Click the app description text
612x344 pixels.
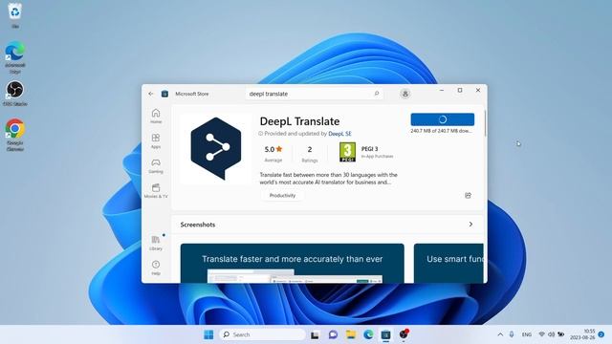pyautogui.click(x=328, y=179)
